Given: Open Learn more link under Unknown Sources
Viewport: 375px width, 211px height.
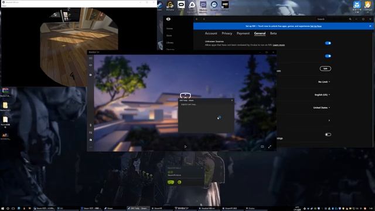Looking at the screenshot, I should coord(279,45).
